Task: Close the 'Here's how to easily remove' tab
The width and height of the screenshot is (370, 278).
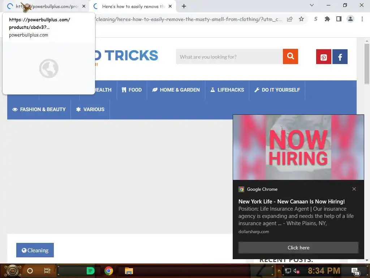Action: pyautogui.click(x=170, y=7)
